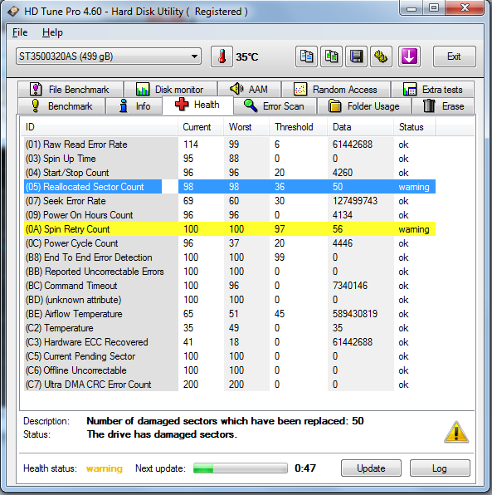Screen dimensions: 492x495
Task: Open the Help menu
Action: click(x=52, y=32)
